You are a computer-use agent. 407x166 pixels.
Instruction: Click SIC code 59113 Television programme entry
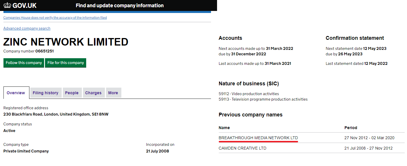click(x=263, y=99)
